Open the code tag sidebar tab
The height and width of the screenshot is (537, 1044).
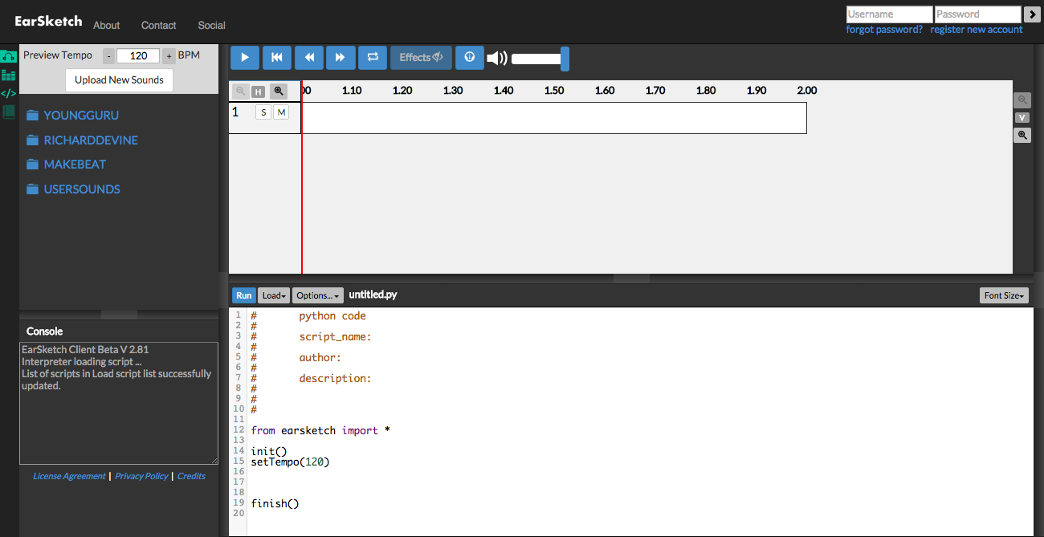click(8, 93)
